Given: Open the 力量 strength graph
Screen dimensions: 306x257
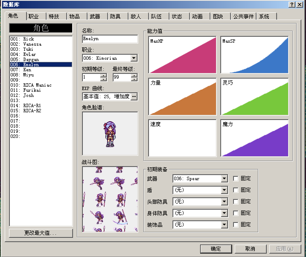Looking at the screenshot, I should 182,96.
